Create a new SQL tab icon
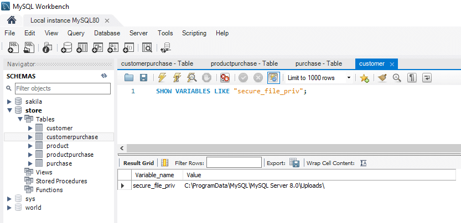461x223 pixels. tap(13, 47)
